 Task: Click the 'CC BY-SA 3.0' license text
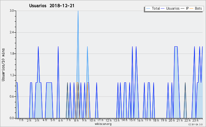[x=195, y=125]
